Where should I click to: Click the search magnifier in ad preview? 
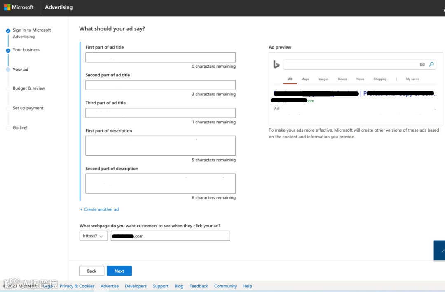coord(431,64)
